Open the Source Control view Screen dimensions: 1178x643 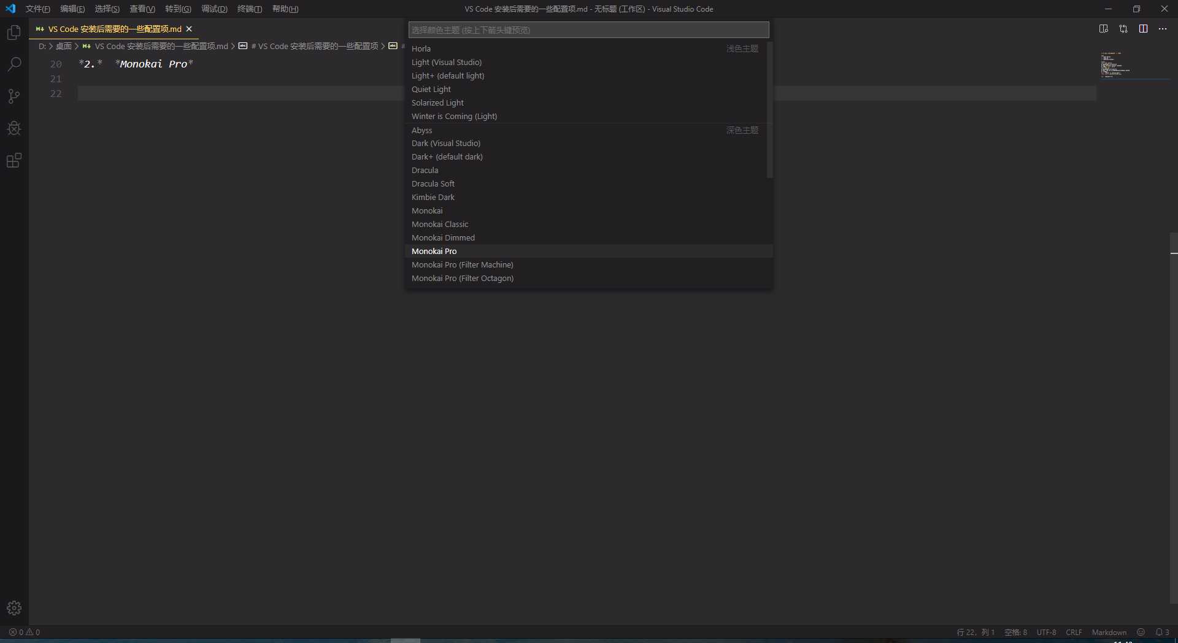pyautogui.click(x=13, y=96)
